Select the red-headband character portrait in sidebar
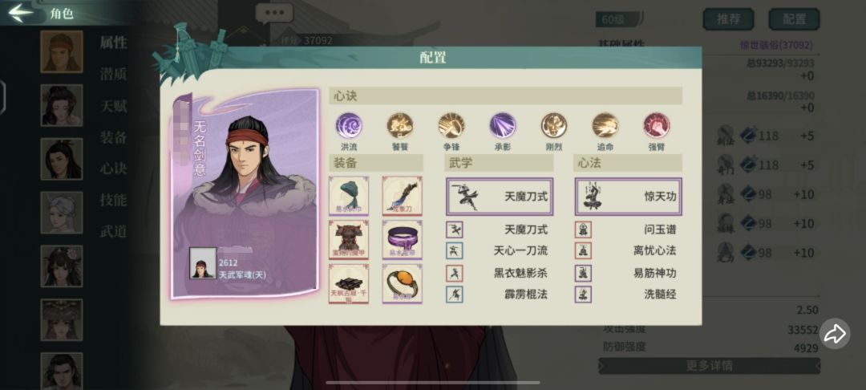 tap(61, 51)
